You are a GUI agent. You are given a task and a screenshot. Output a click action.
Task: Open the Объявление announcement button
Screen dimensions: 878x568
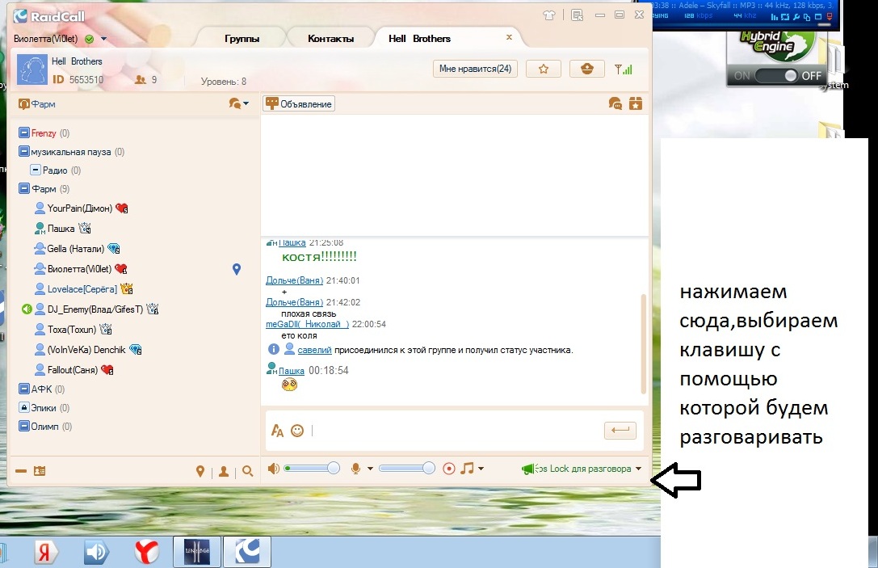click(x=299, y=103)
